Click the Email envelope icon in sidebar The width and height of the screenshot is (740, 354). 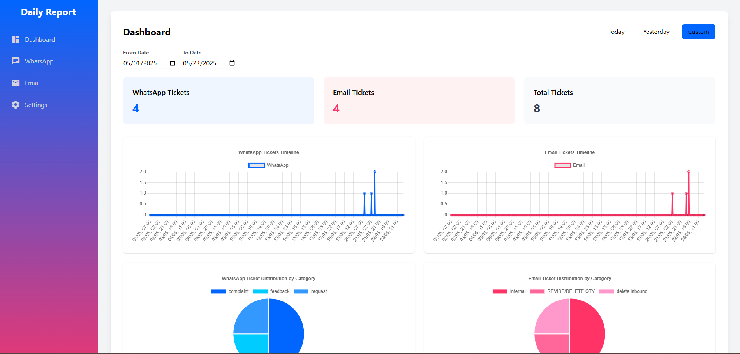click(16, 83)
